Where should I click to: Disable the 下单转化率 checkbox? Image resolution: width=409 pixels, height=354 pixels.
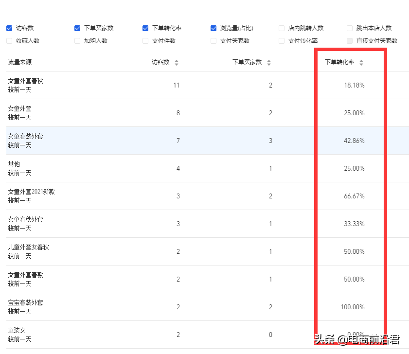[x=145, y=28]
